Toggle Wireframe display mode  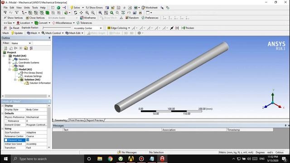[x=88, y=18]
